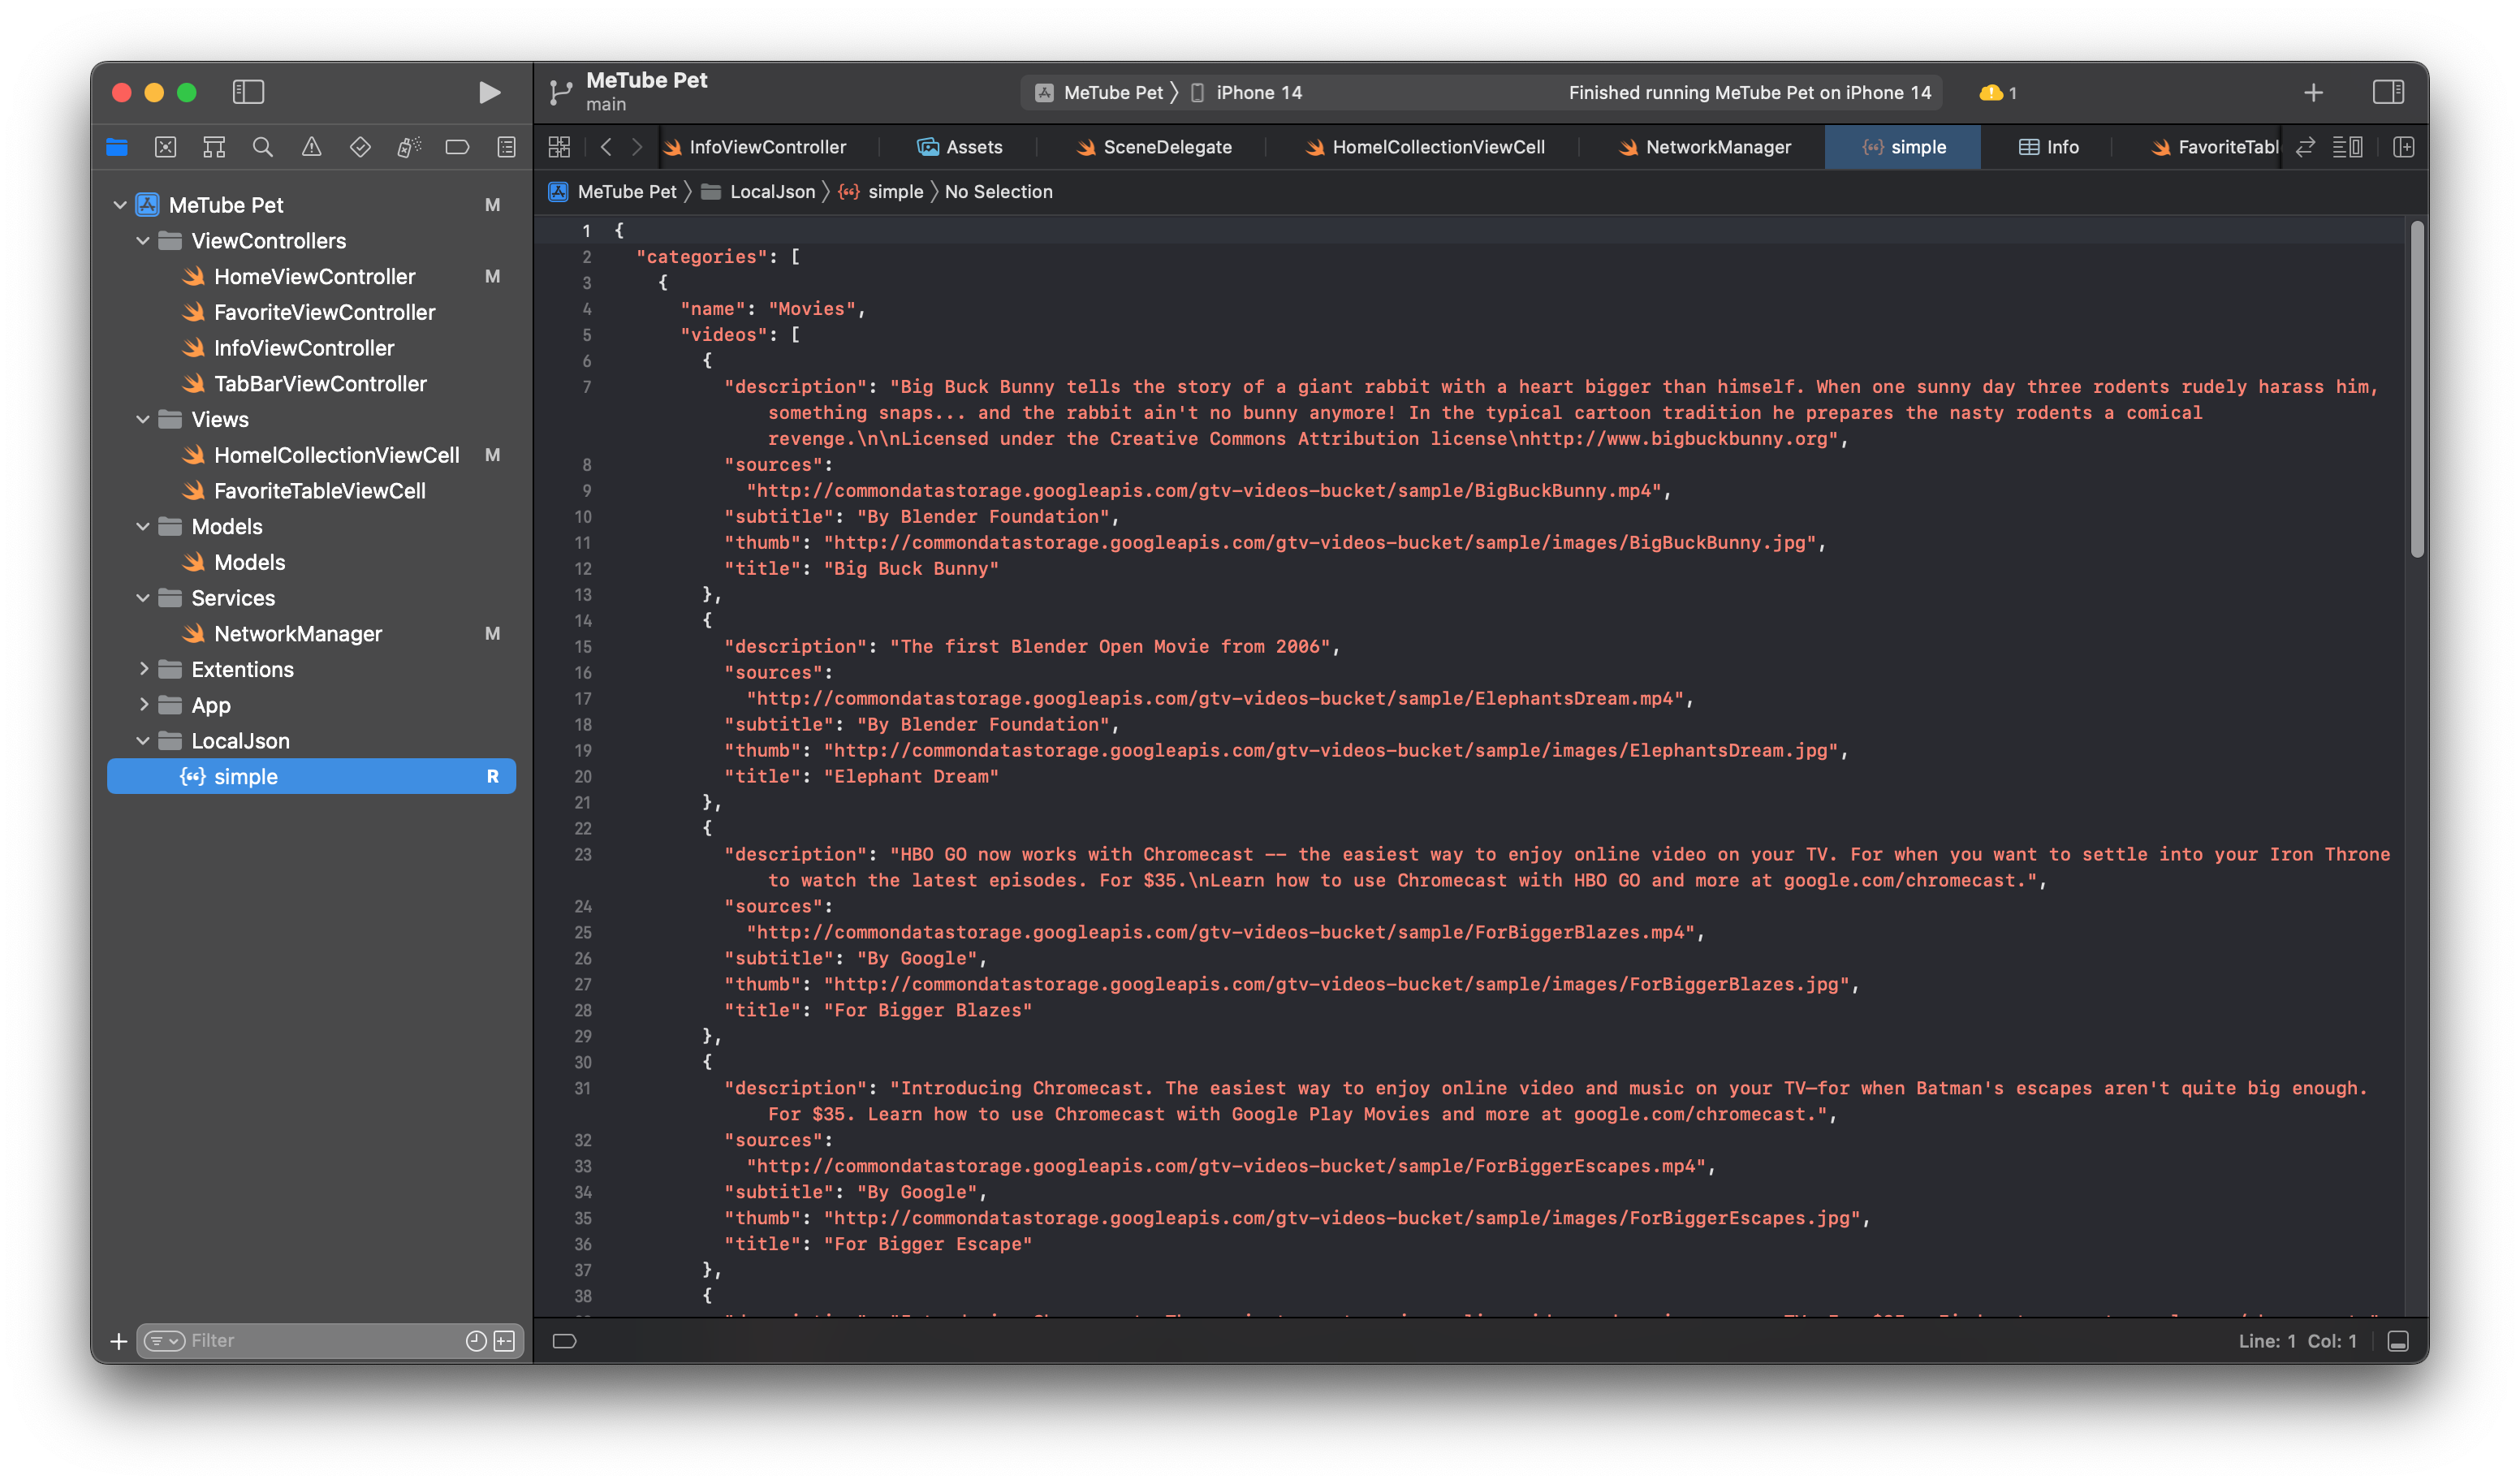This screenshot has width=2520, height=1484.
Task: Show the Breakpoint navigator icon
Action: [457, 147]
